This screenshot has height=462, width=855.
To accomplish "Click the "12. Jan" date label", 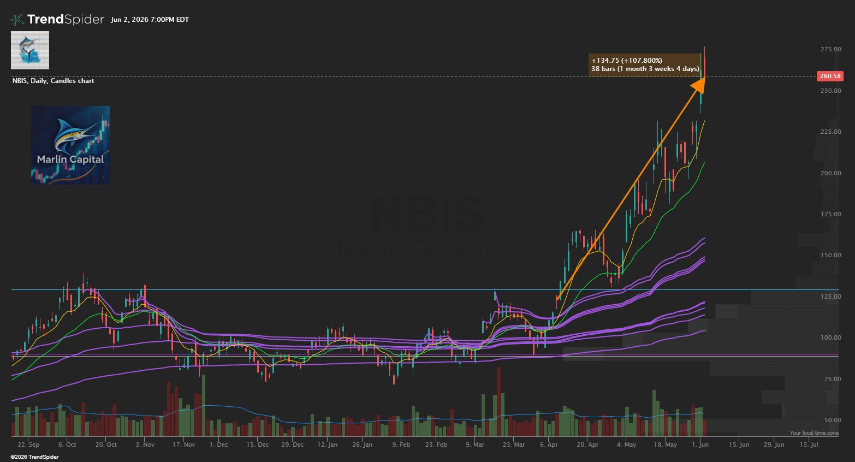I will (328, 445).
